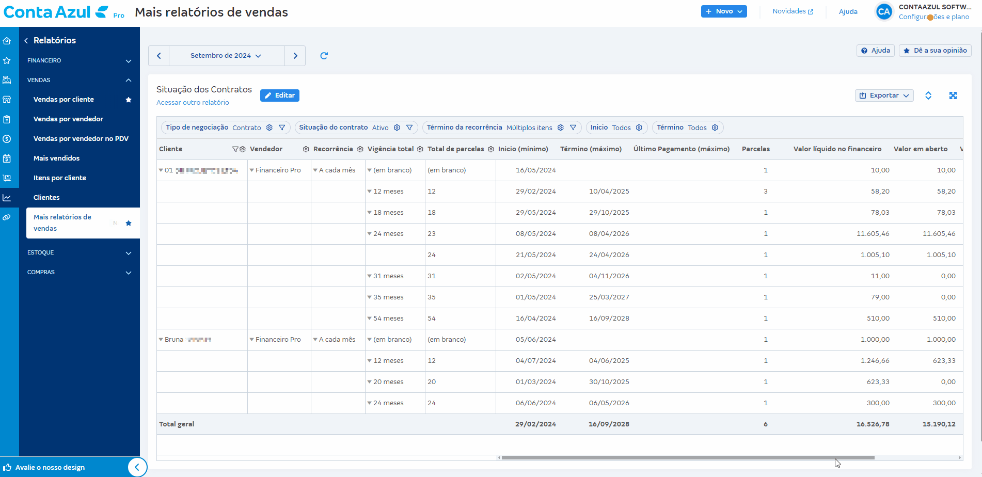Screen dimensions: 982x477
Task: Click the Ajuda button with question icon
Action: pyautogui.click(x=876, y=51)
